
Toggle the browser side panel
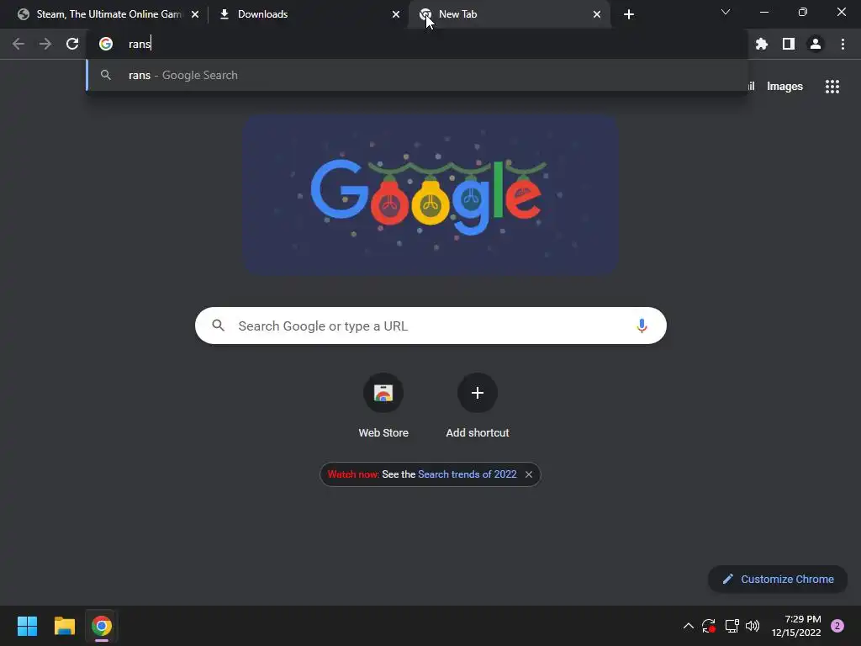point(789,44)
